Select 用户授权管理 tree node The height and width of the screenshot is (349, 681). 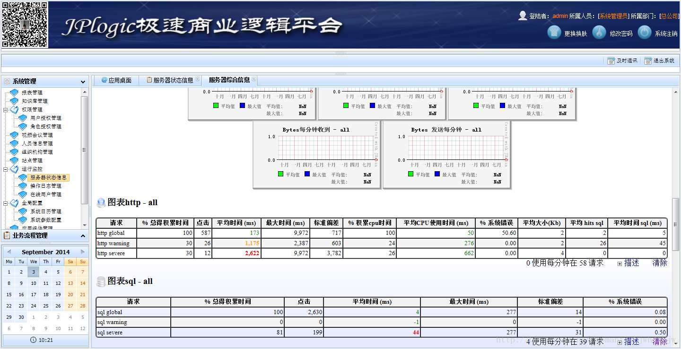pos(46,118)
